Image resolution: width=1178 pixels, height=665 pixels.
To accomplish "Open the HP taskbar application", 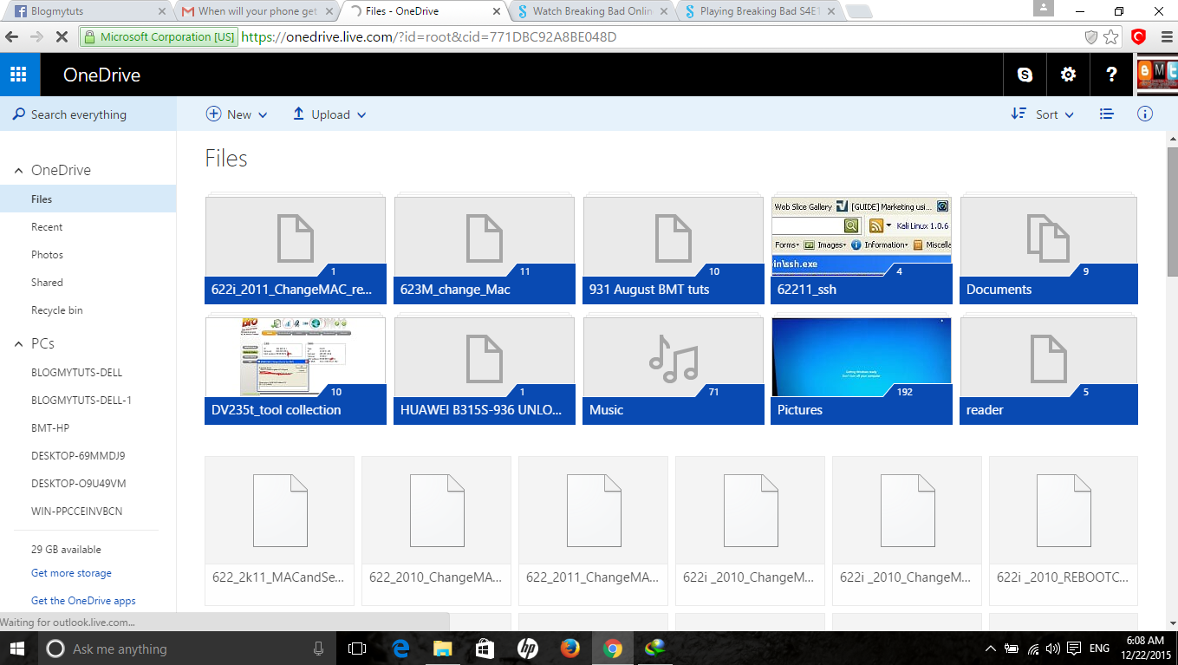I will [528, 649].
